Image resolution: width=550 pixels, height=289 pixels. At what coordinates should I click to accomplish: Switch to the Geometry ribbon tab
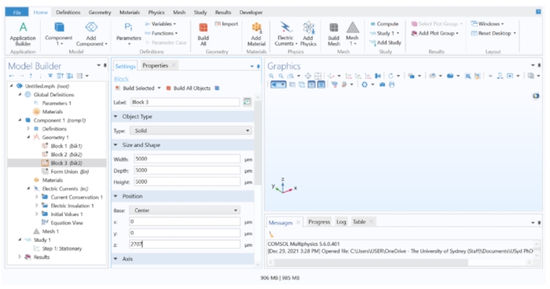point(100,13)
